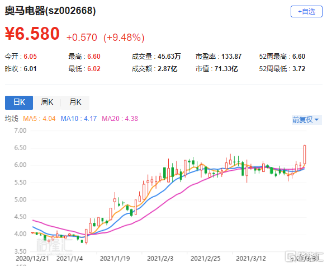327x266 pixels.
Task: Click the 4.50 price axis label
Action: pos(20,217)
